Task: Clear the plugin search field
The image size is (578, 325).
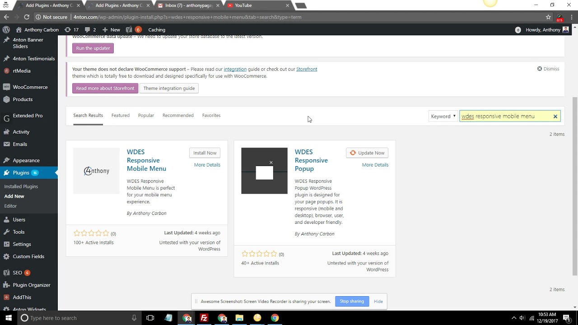Action: pos(555,116)
